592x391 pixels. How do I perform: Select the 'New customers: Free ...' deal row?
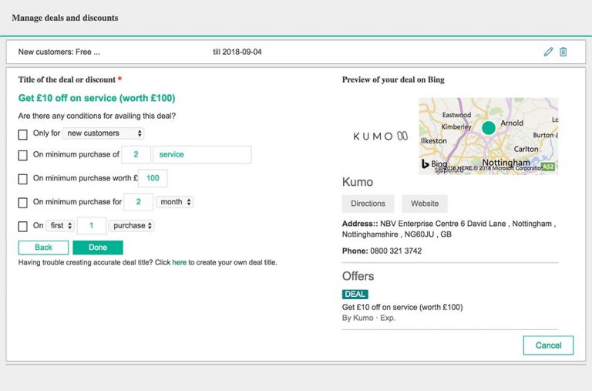pyautogui.click(x=60, y=52)
